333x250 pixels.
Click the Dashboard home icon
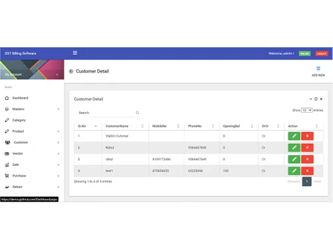pos(7,98)
